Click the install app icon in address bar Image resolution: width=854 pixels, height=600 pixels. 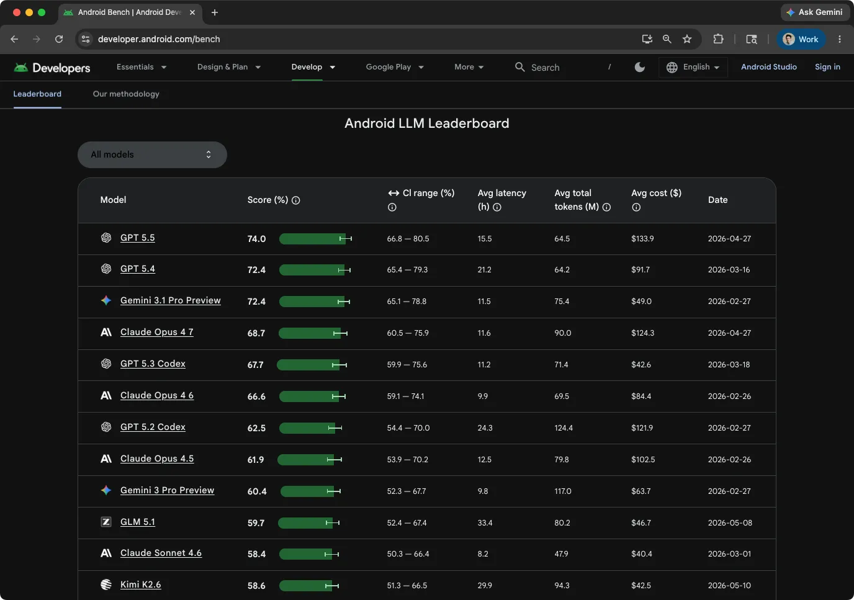pyautogui.click(x=647, y=39)
